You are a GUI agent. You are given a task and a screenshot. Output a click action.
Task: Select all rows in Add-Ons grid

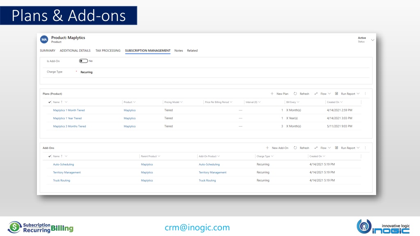50,156
